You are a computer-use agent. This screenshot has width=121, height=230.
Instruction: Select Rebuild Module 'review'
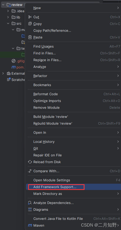pos(73,124)
